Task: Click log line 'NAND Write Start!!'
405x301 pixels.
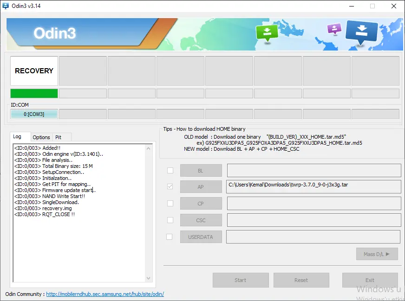Action: tap(50, 196)
